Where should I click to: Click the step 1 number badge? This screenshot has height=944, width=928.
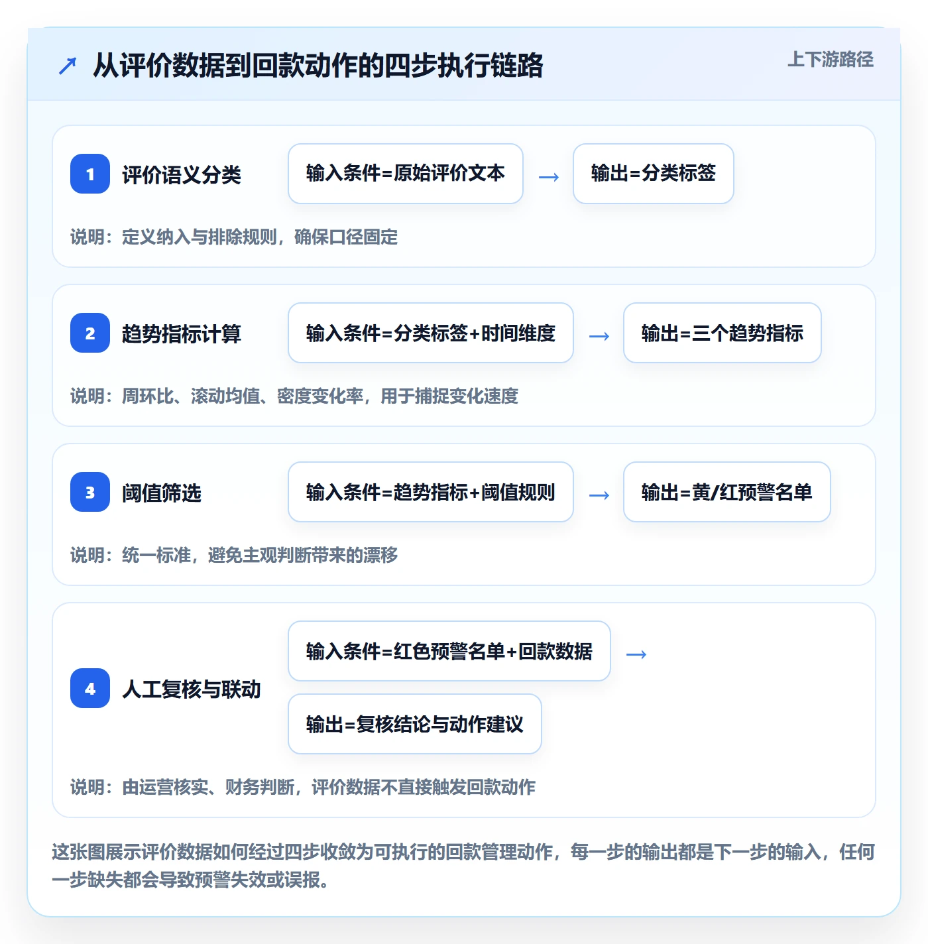click(90, 174)
